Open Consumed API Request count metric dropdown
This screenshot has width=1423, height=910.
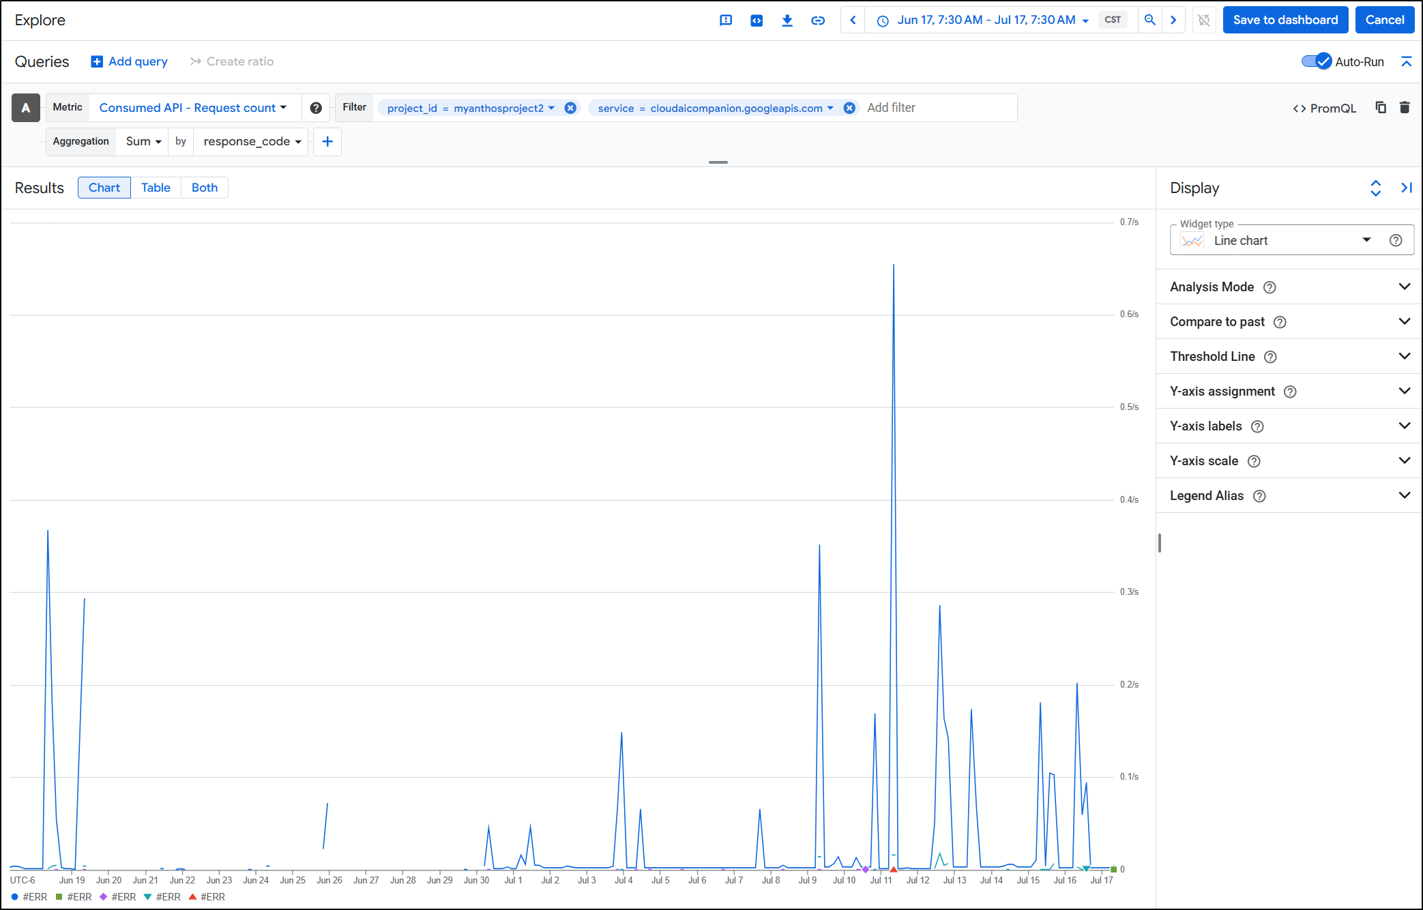coord(193,108)
